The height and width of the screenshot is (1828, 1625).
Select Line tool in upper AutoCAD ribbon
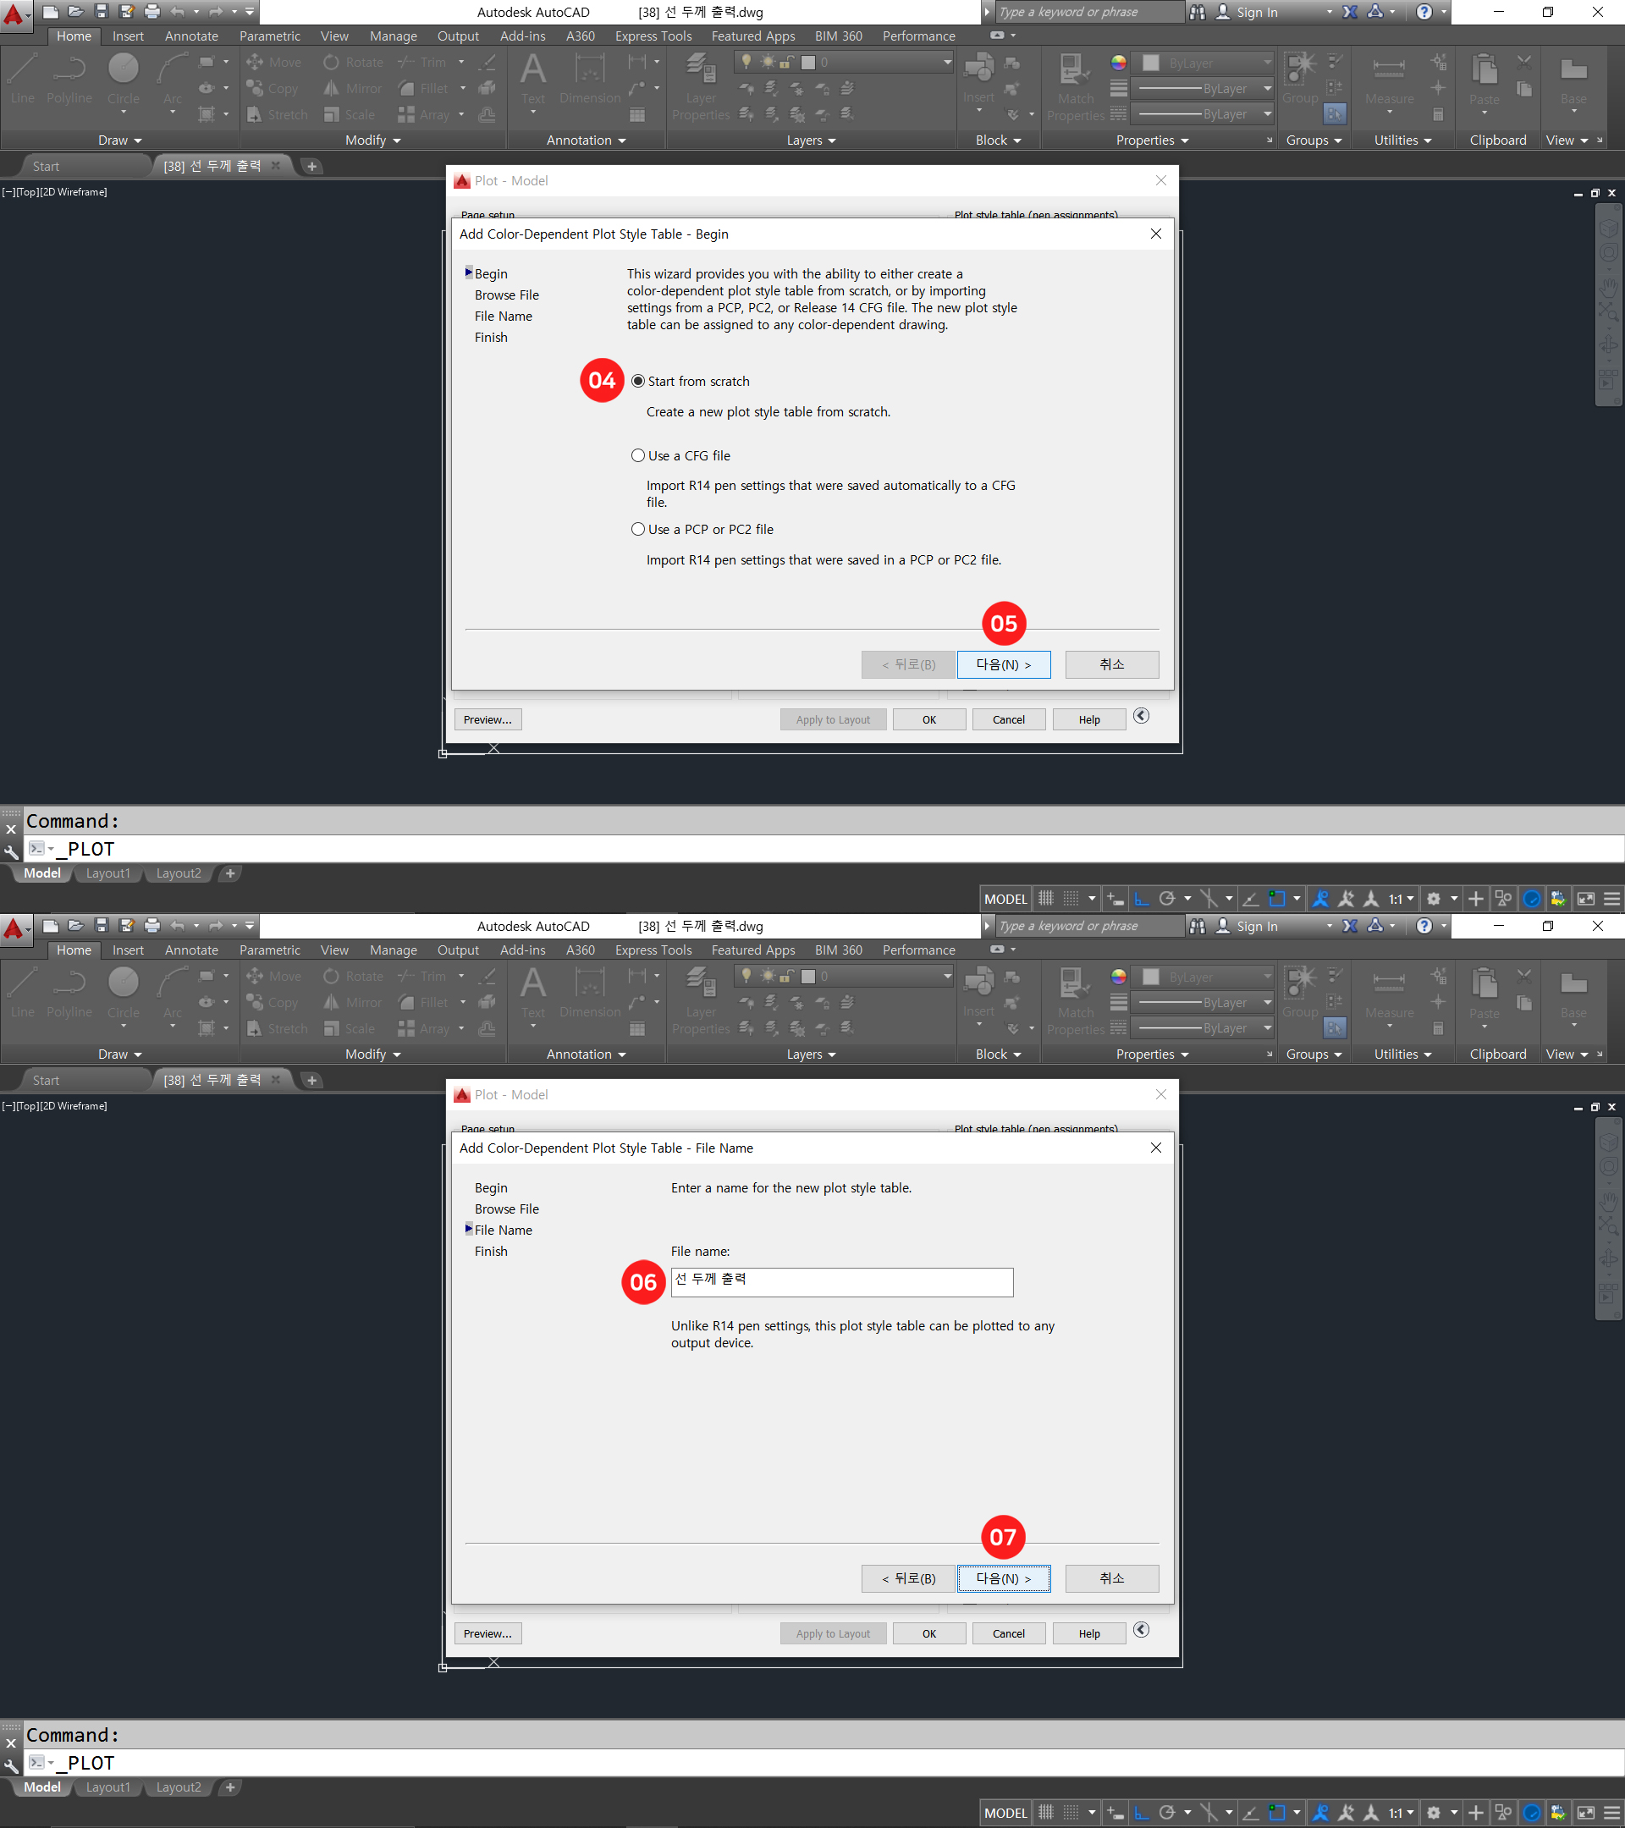[x=22, y=80]
